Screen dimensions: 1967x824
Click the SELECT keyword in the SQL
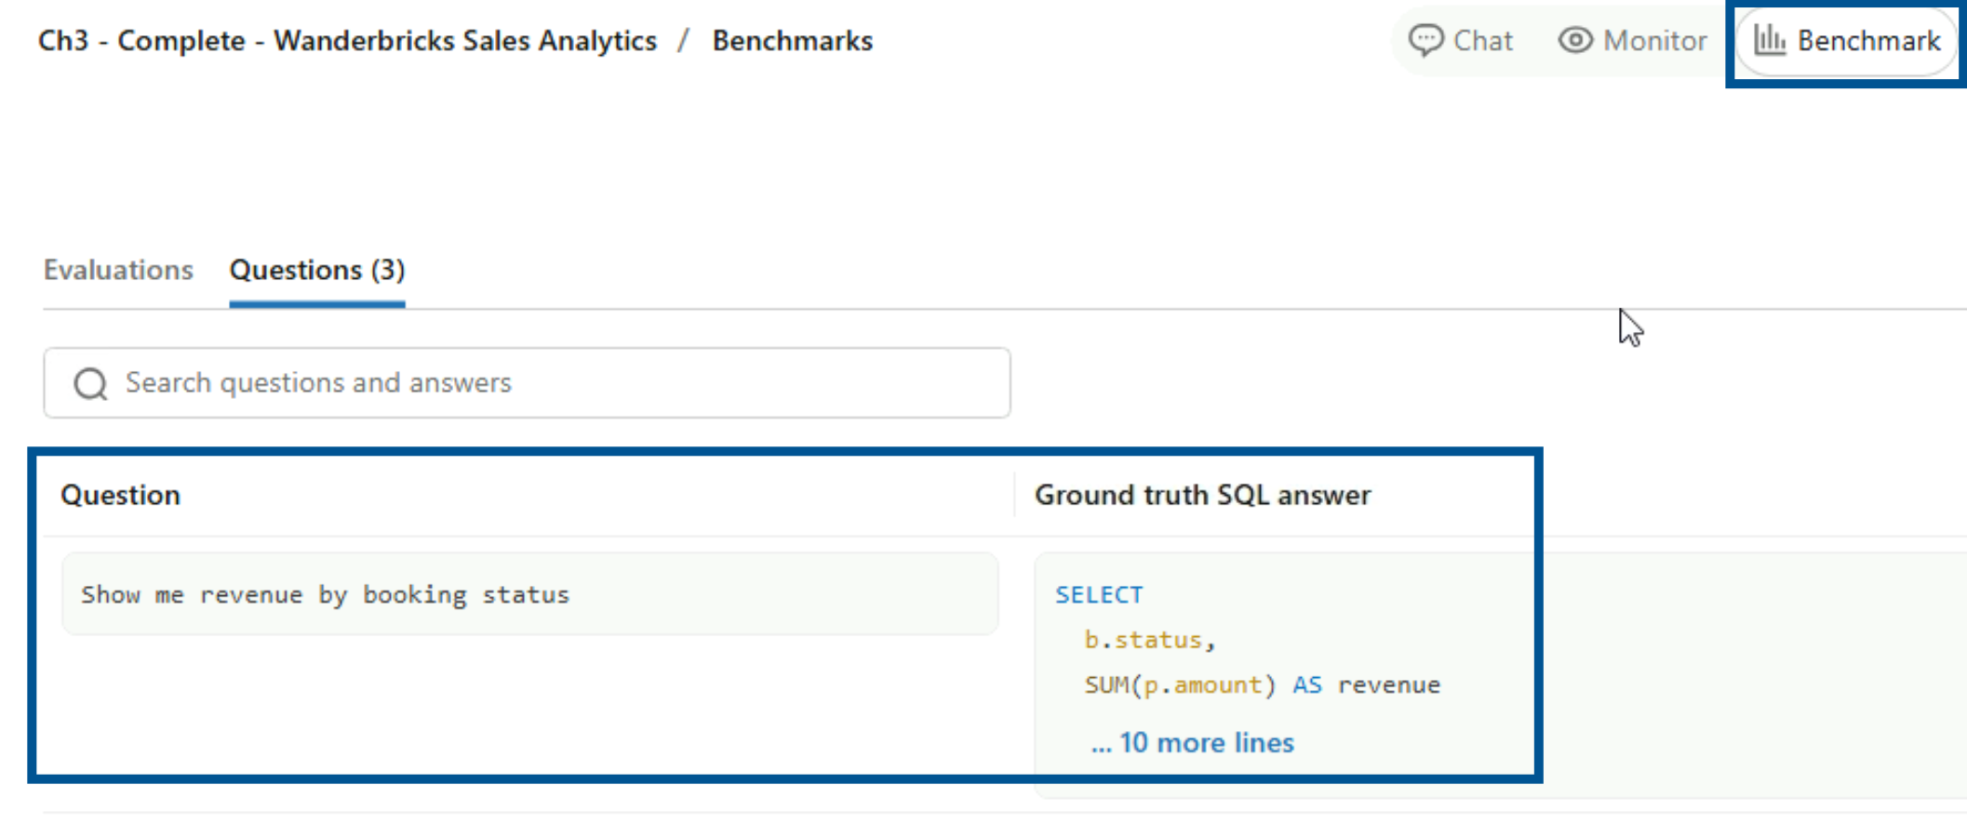coord(1099,595)
